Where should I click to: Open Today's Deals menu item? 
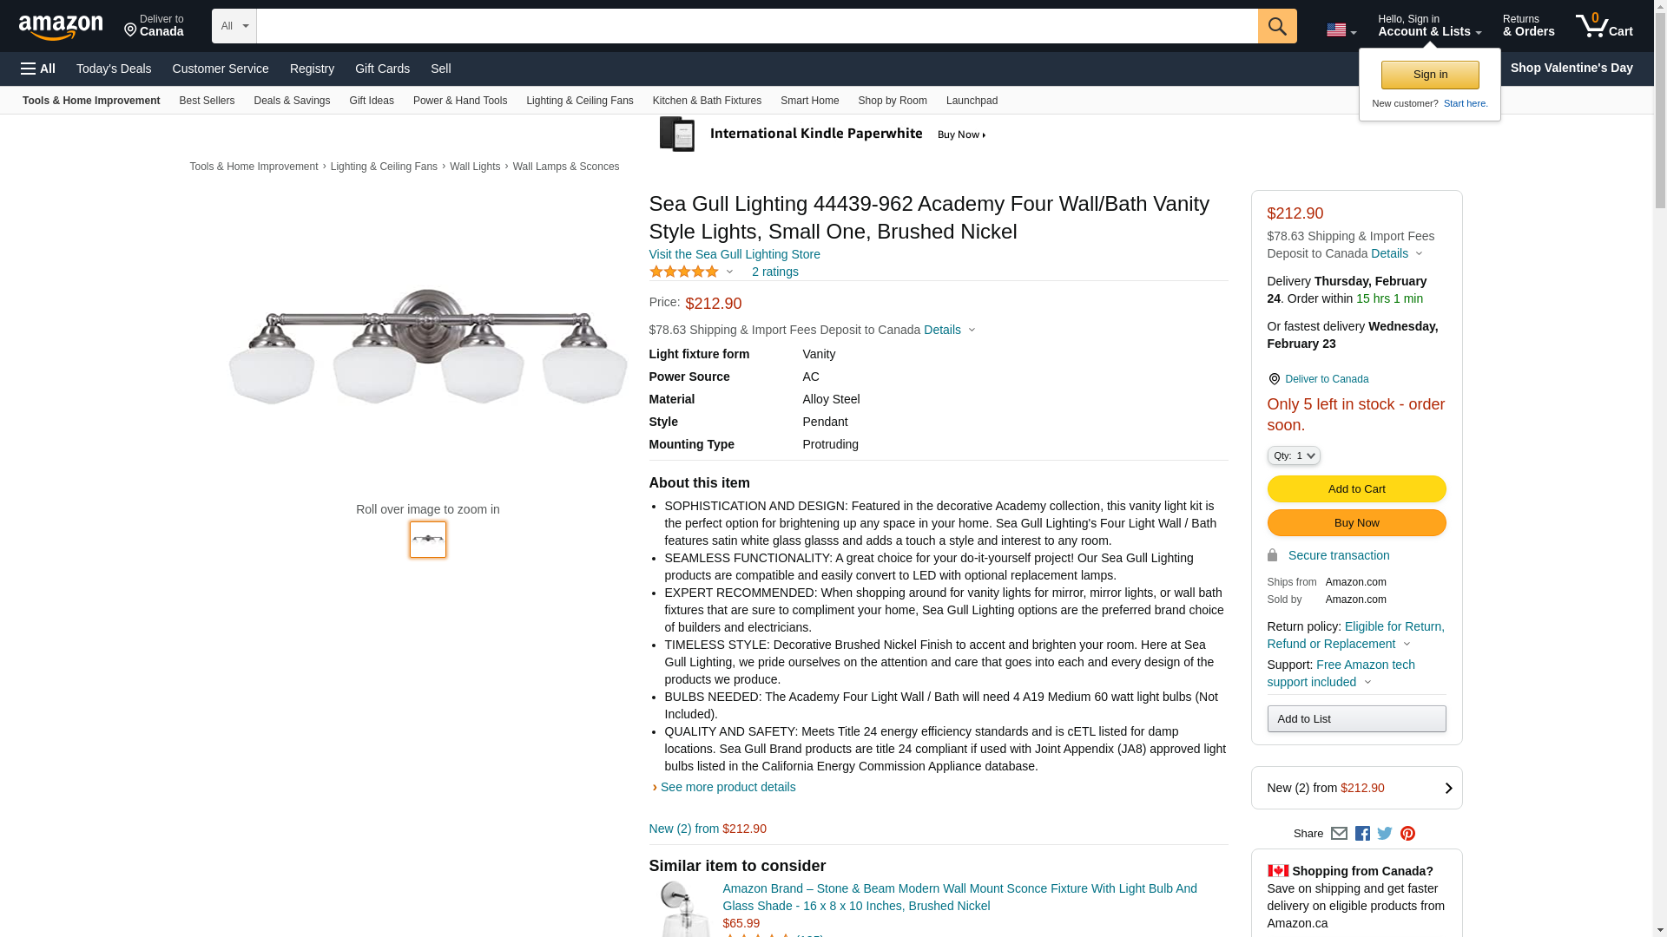coord(114,69)
